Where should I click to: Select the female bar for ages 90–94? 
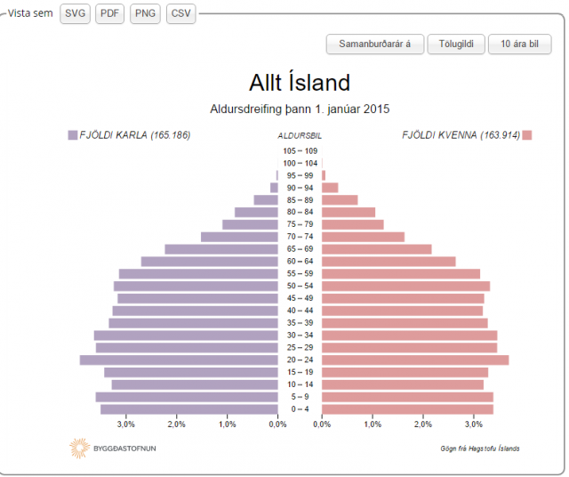point(330,188)
